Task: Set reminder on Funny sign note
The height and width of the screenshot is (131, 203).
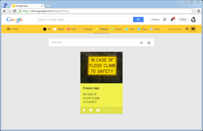Action: coord(84,110)
